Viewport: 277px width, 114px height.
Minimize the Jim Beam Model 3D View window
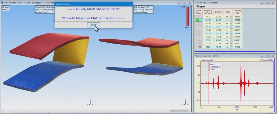179,3
